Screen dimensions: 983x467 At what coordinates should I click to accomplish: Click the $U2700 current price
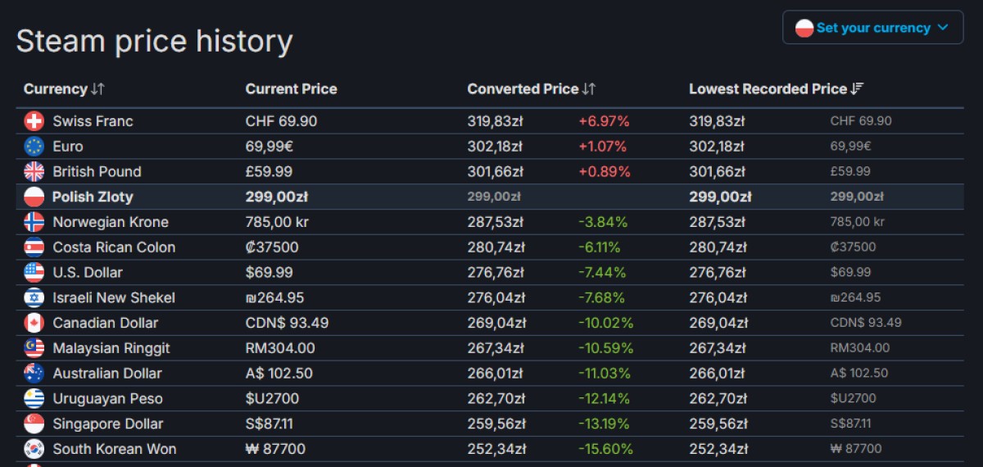coord(273,399)
